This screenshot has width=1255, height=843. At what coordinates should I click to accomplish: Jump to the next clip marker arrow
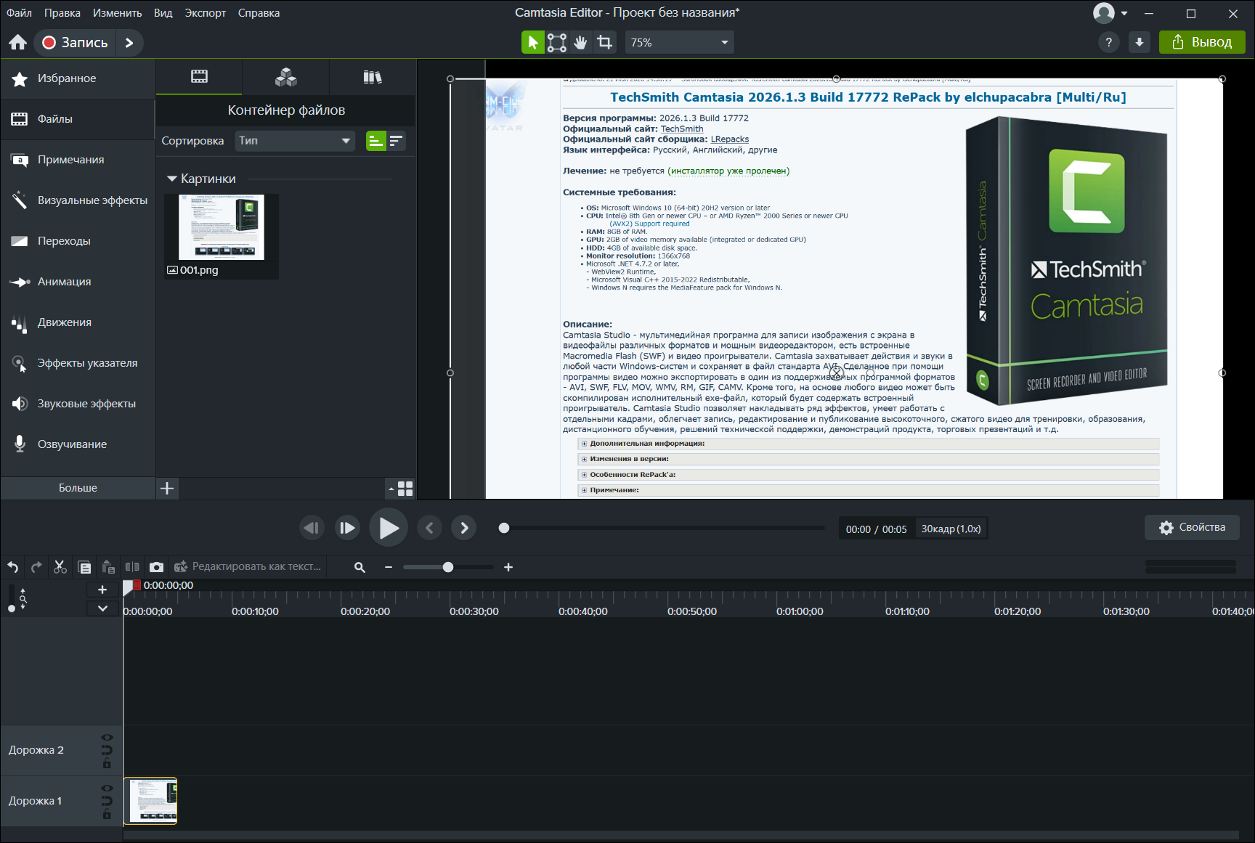coord(464,528)
